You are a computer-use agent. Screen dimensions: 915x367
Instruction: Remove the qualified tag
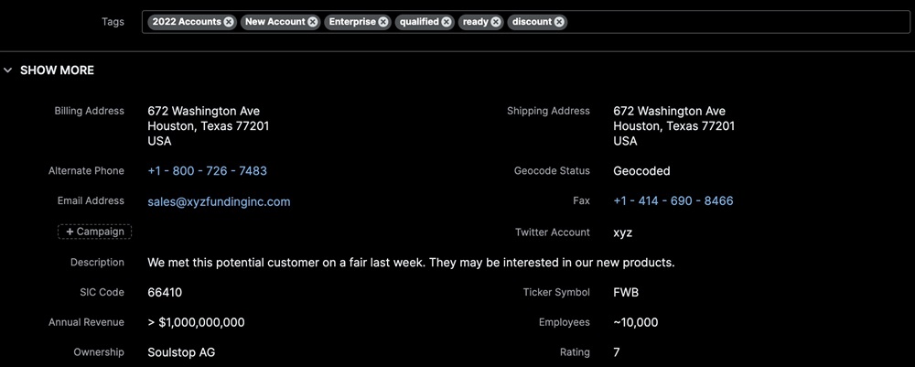coord(447,22)
